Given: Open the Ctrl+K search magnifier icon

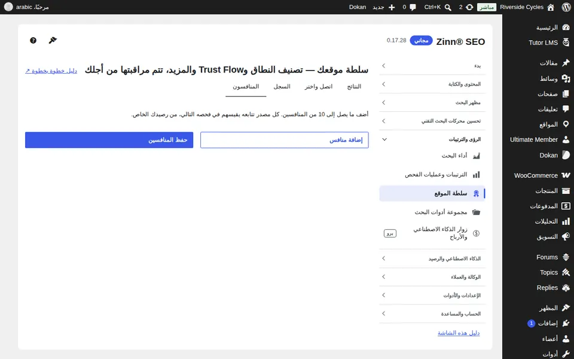Looking at the screenshot, I should [x=448, y=7].
